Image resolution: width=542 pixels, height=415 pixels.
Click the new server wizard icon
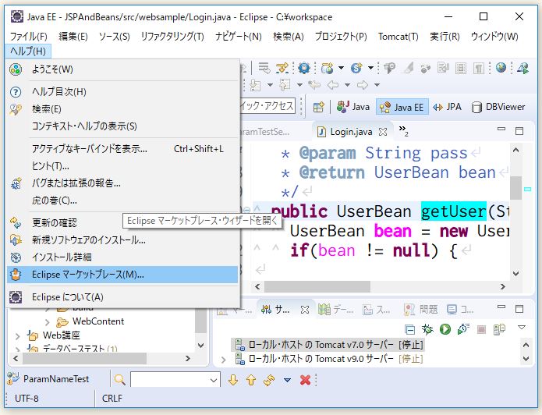[327, 68]
